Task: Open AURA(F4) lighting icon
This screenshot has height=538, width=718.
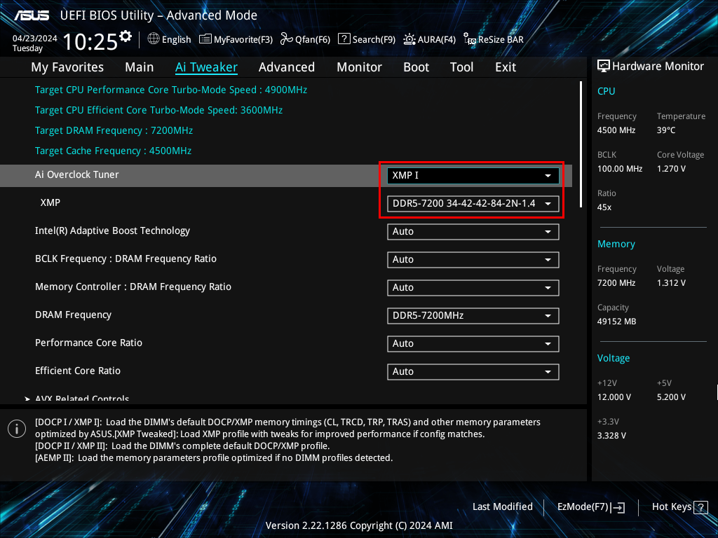Action: coord(409,39)
